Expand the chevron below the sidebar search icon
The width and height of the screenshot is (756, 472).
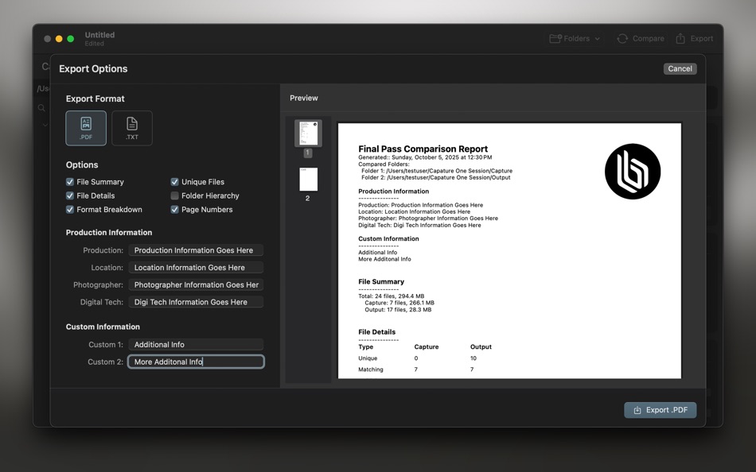click(x=44, y=126)
